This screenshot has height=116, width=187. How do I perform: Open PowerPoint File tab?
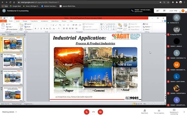click(x=3, y=21)
